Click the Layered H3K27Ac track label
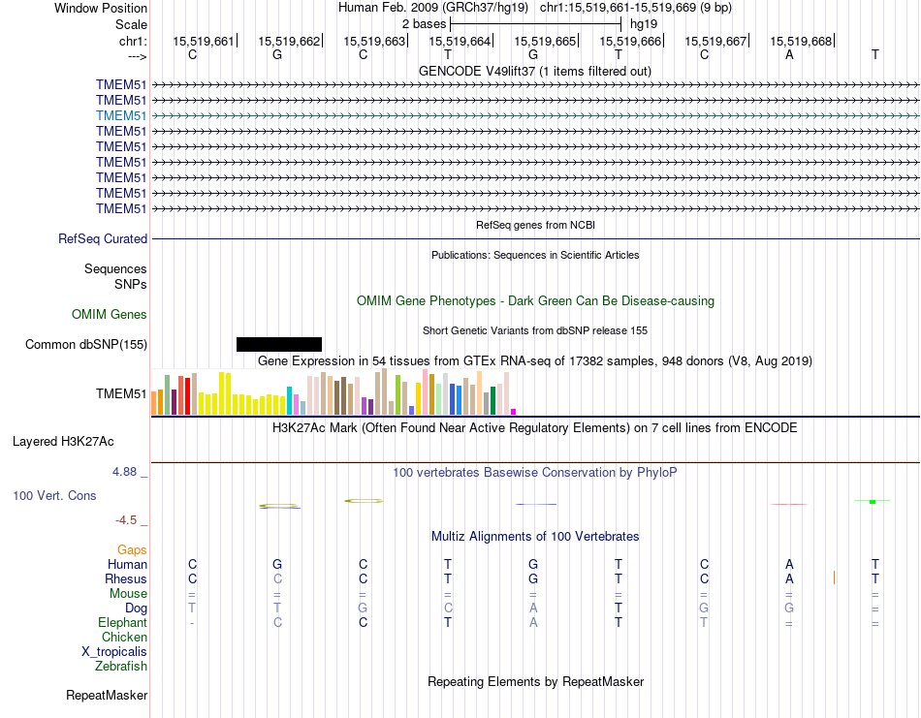 click(63, 442)
